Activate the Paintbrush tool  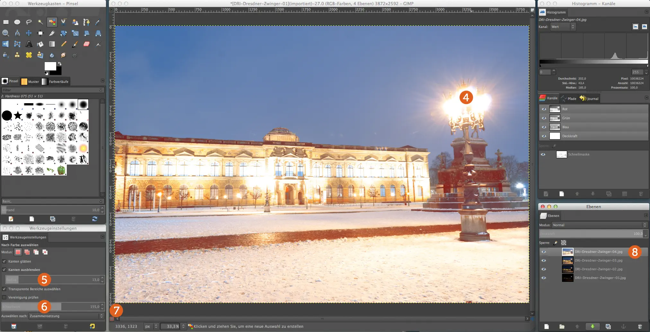tap(75, 44)
